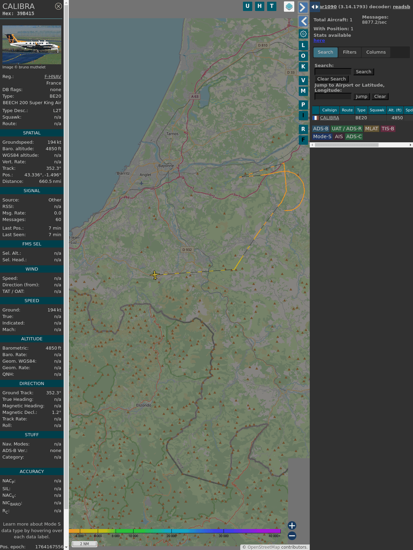Toggle the ADS-B source filter
This screenshot has height=550, width=413.
[x=320, y=129]
